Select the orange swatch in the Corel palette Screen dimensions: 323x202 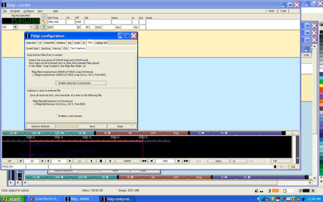(x=321, y=101)
